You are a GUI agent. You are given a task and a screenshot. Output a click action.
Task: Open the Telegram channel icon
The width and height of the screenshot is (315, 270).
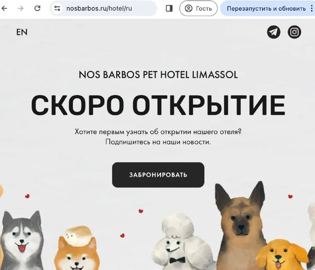click(x=274, y=32)
